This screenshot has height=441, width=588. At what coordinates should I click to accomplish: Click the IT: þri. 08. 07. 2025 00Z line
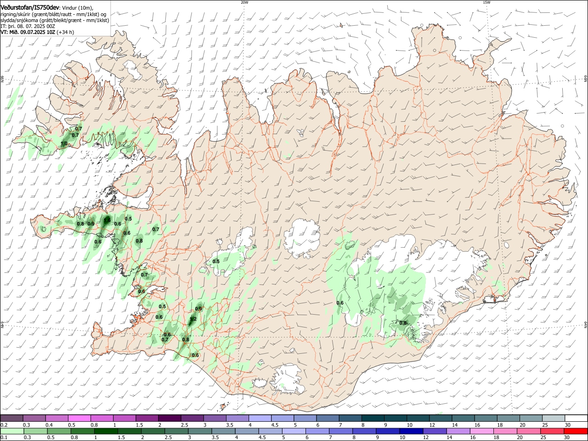coord(28,26)
